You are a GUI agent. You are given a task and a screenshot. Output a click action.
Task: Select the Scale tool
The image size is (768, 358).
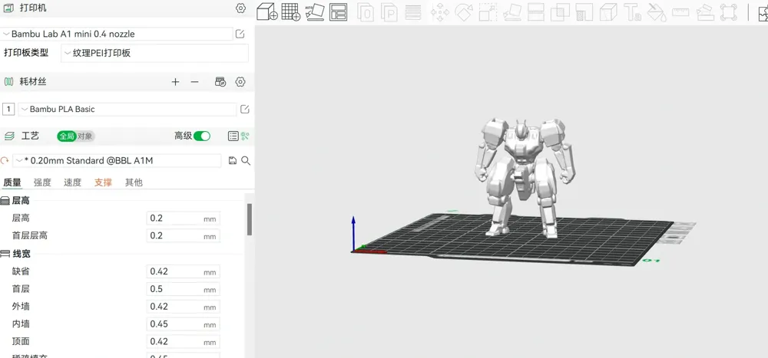coord(488,12)
